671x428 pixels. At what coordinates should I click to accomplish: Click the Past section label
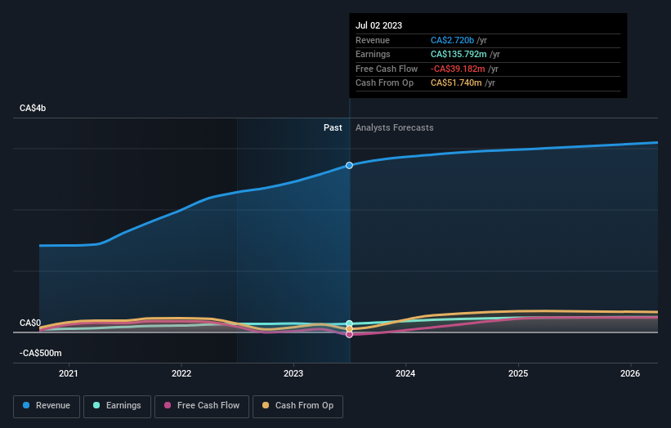coord(333,127)
